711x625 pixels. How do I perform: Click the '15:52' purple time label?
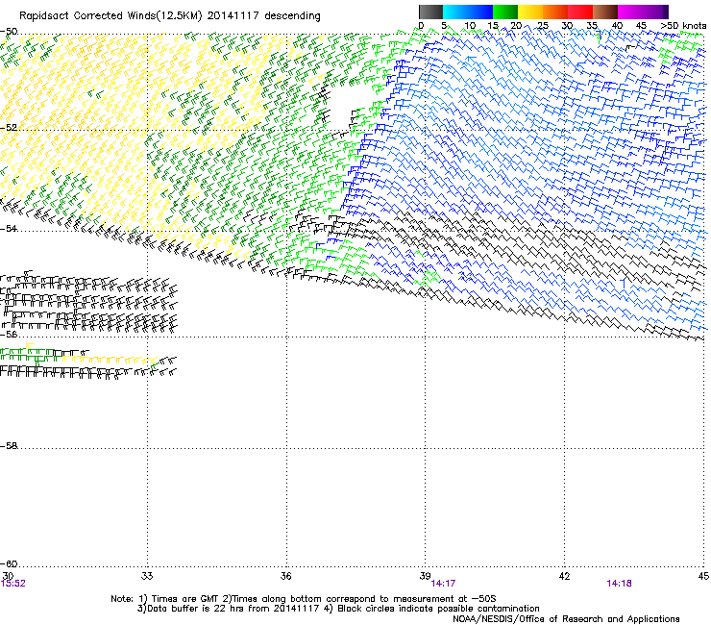click(x=13, y=584)
